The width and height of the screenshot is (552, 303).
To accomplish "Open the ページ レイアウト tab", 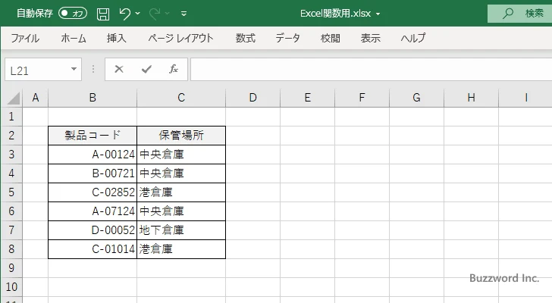I will coord(180,38).
